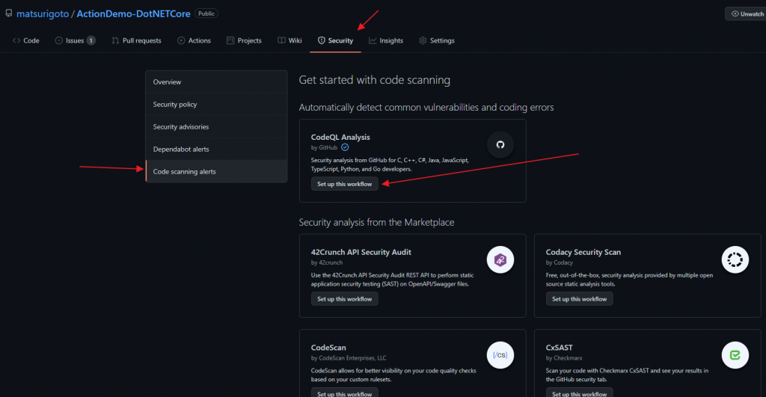This screenshot has width=766, height=397.
Task: Select the Security tab
Action: click(335, 40)
